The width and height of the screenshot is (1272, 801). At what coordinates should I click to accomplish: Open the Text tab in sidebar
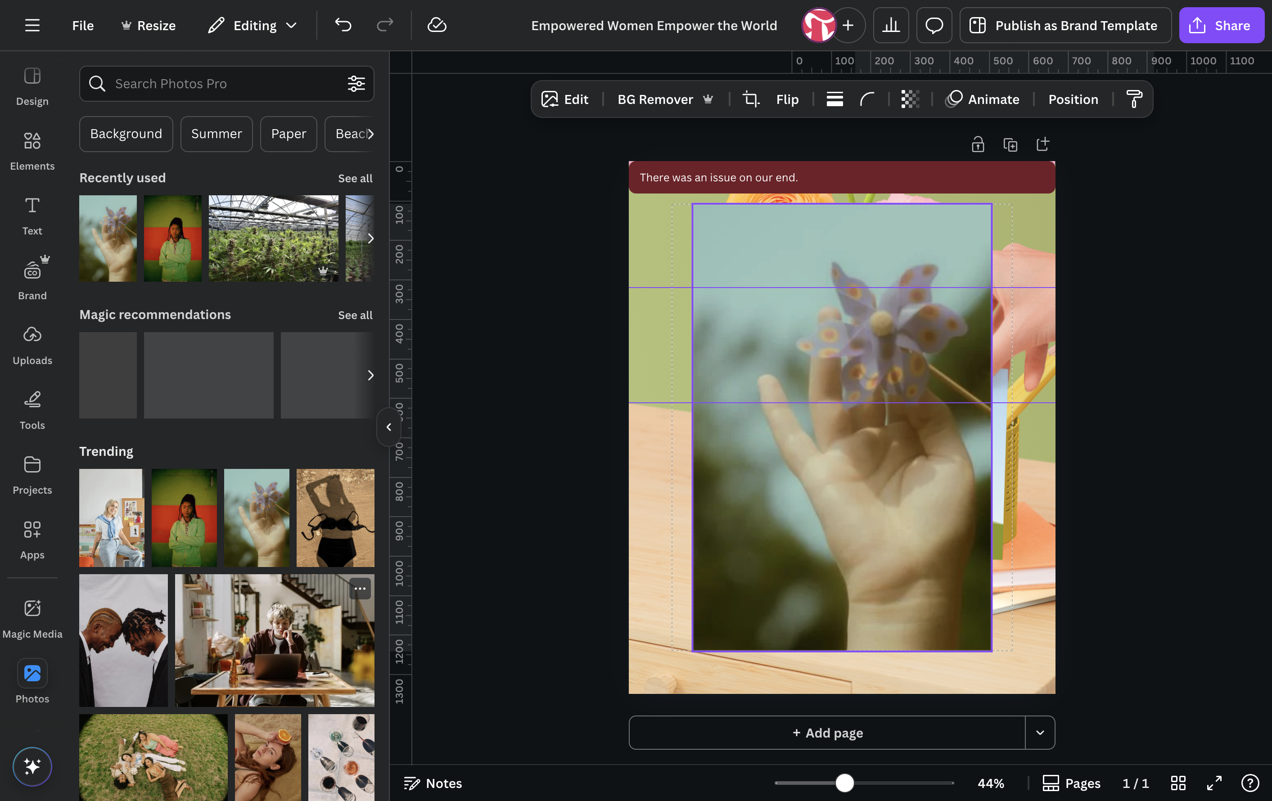click(32, 216)
